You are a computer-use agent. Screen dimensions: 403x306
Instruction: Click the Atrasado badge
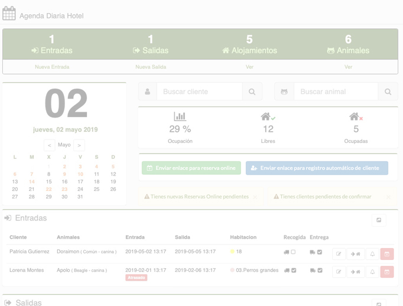[136, 278]
